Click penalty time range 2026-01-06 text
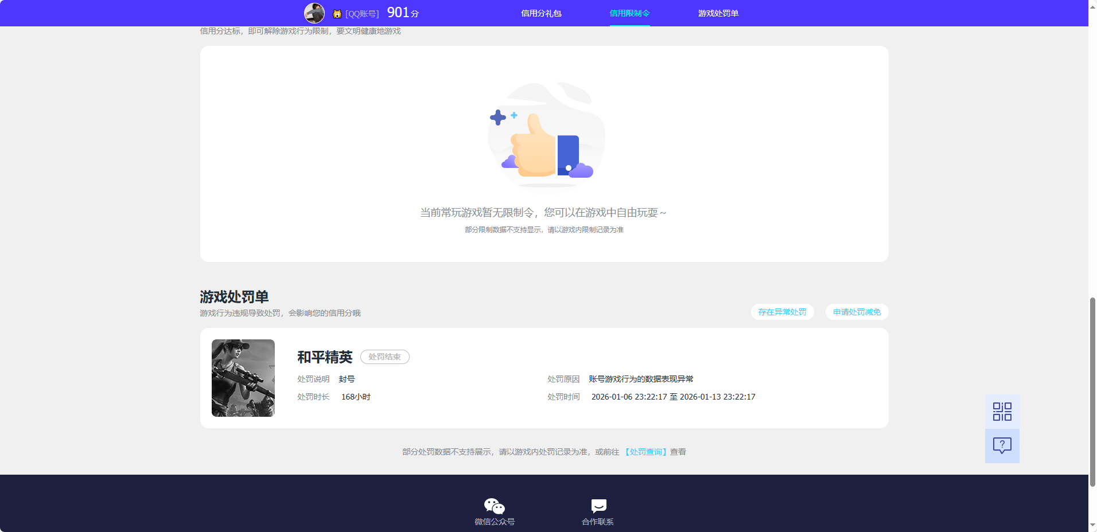Image resolution: width=1097 pixels, height=532 pixels. click(x=674, y=397)
